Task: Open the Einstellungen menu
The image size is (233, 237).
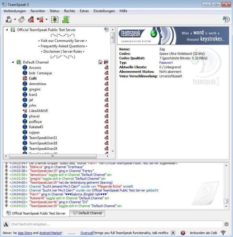Action: (104, 11)
